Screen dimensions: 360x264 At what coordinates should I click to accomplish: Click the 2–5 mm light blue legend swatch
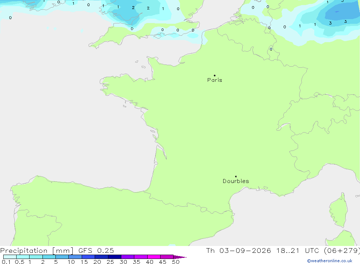pyautogui.click(x=49, y=257)
